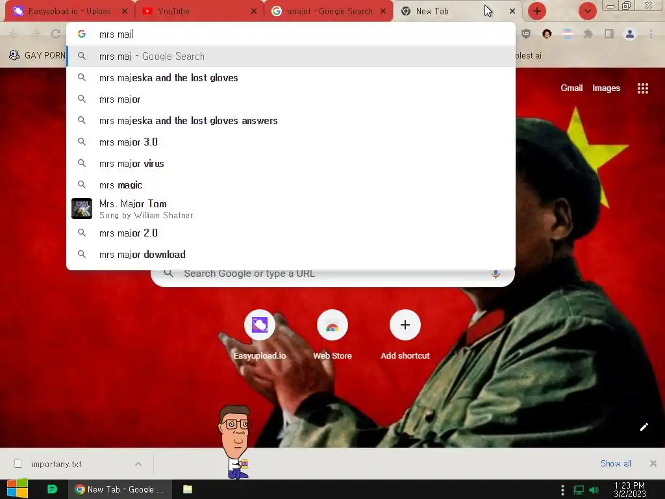Click the uBlock Origin extension icon
The width and height of the screenshot is (665, 499).
pos(526,34)
